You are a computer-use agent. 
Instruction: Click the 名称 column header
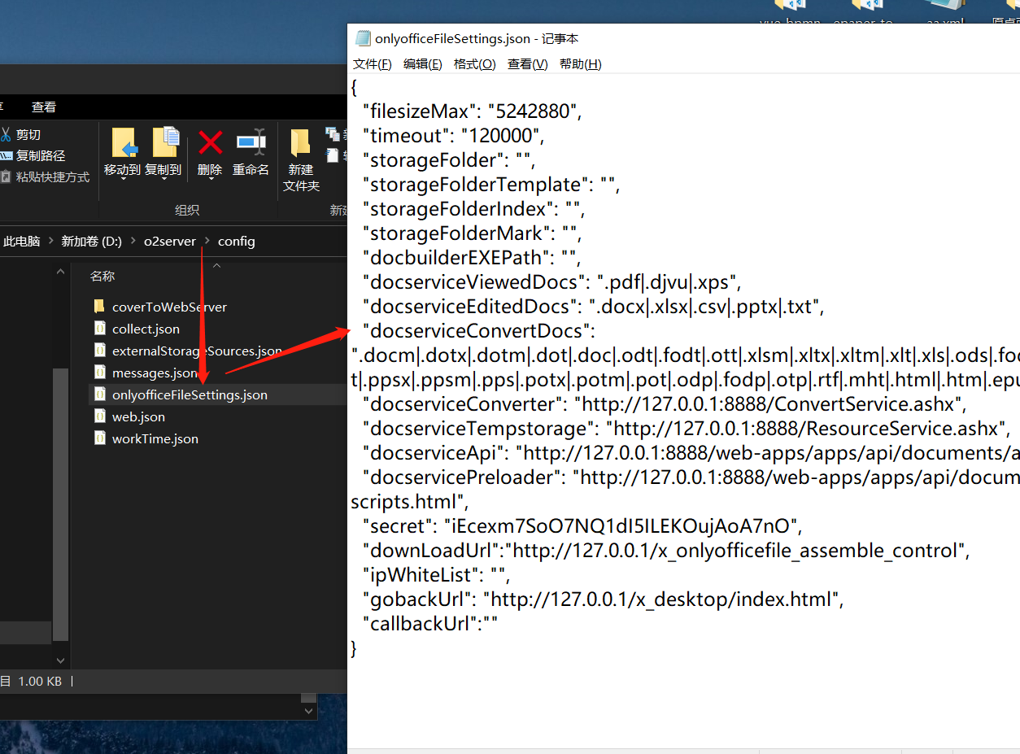[x=102, y=277]
